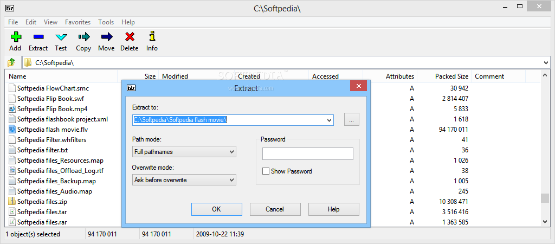Screen dimensions: 555x244
Task: Open the View menu
Action: coord(50,22)
